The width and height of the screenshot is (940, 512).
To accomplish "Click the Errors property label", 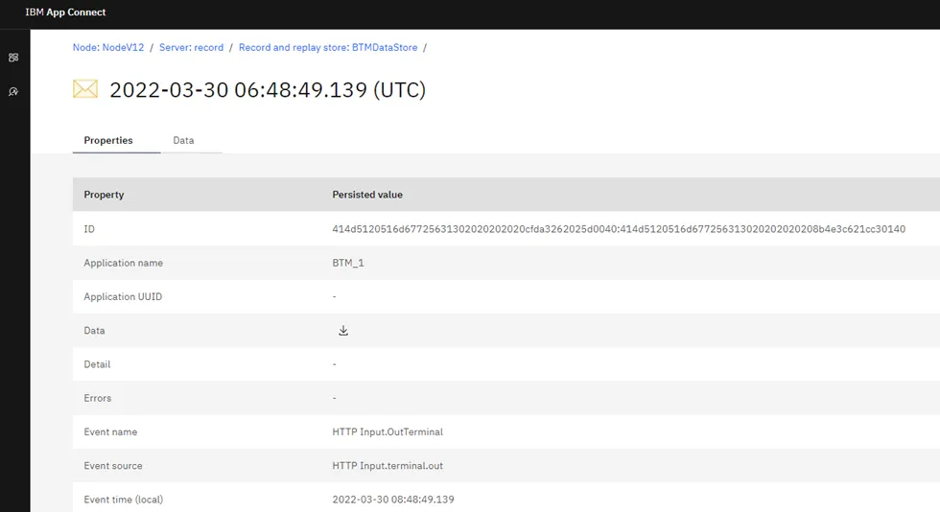I will pyautogui.click(x=98, y=398).
